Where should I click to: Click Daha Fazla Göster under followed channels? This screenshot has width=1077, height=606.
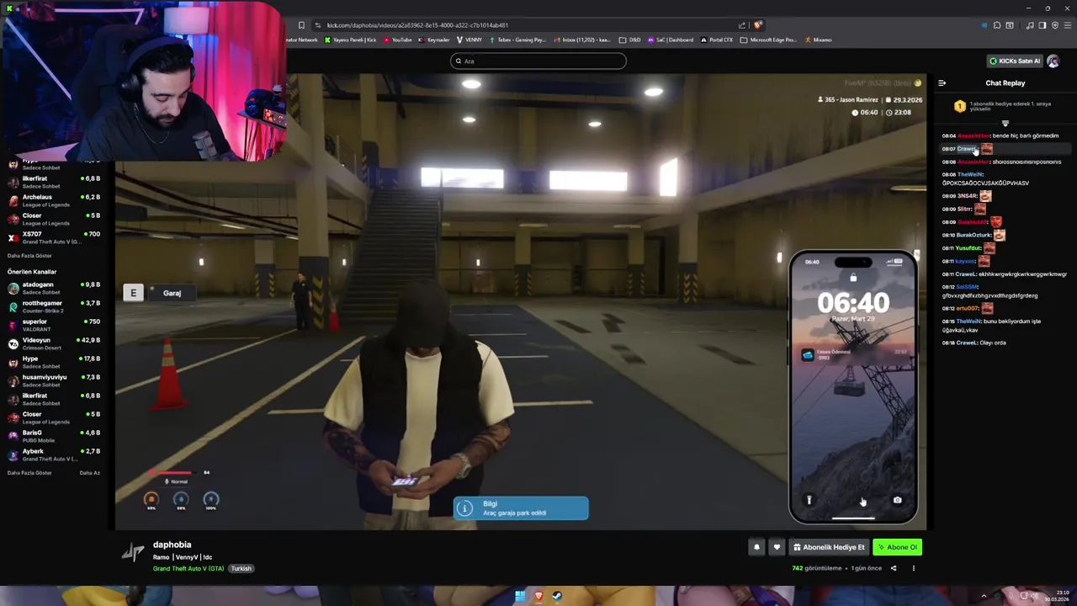tap(29, 256)
